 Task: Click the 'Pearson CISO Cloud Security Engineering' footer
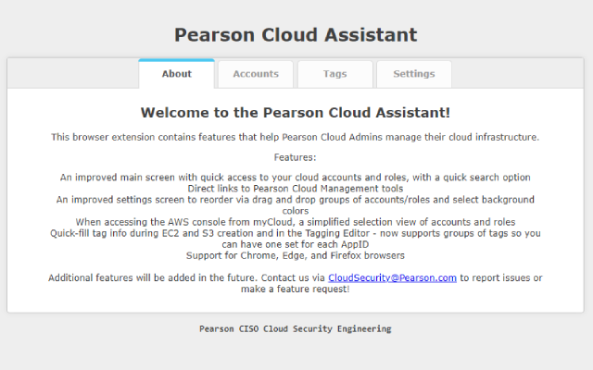pyautogui.click(x=296, y=328)
